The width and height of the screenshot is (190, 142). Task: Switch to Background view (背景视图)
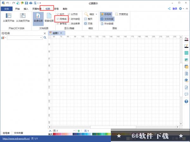49,18
